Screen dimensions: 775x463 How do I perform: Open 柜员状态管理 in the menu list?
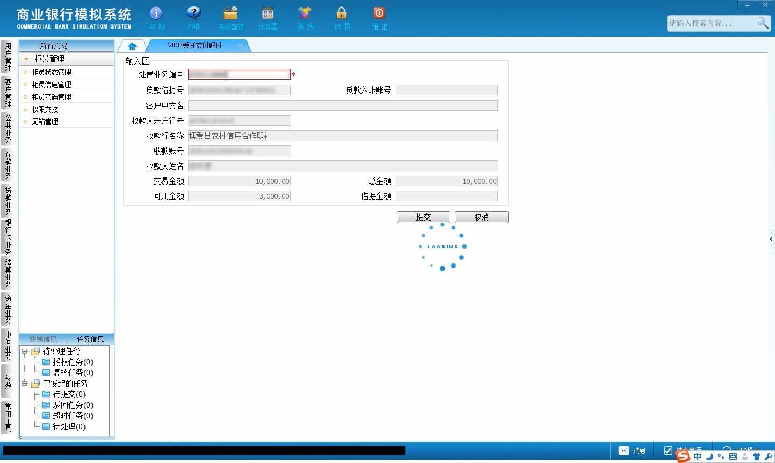coord(51,72)
